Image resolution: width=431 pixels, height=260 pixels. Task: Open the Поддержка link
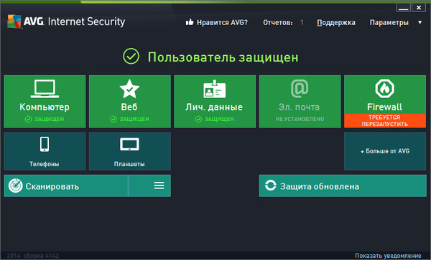click(x=336, y=22)
